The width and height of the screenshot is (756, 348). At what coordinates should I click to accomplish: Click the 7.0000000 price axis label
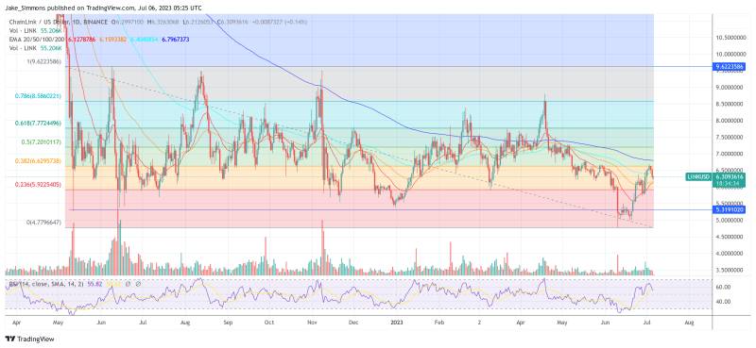click(x=729, y=154)
